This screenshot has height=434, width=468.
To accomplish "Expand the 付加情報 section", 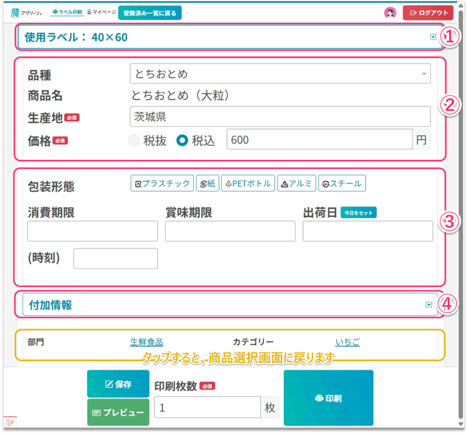I will pyautogui.click(x=428, y=305).
